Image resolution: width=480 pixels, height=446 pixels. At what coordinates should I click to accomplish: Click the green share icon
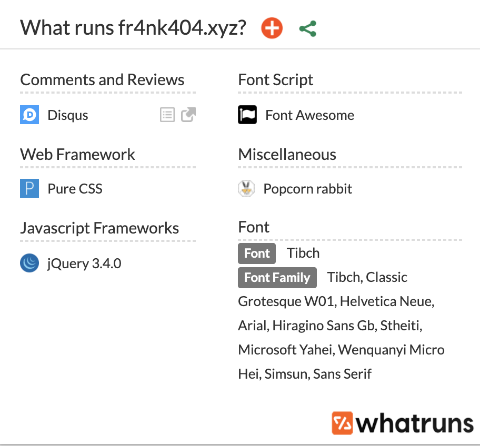tap(307, 28)
